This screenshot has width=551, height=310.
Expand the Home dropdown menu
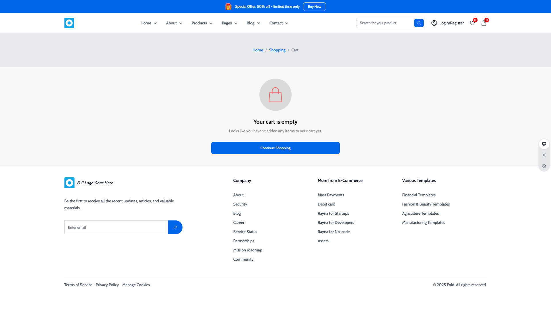point(148,23)
